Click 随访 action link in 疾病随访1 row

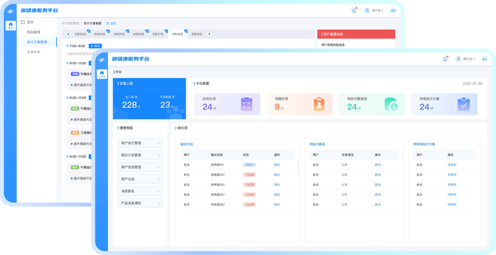click(277, 165)
